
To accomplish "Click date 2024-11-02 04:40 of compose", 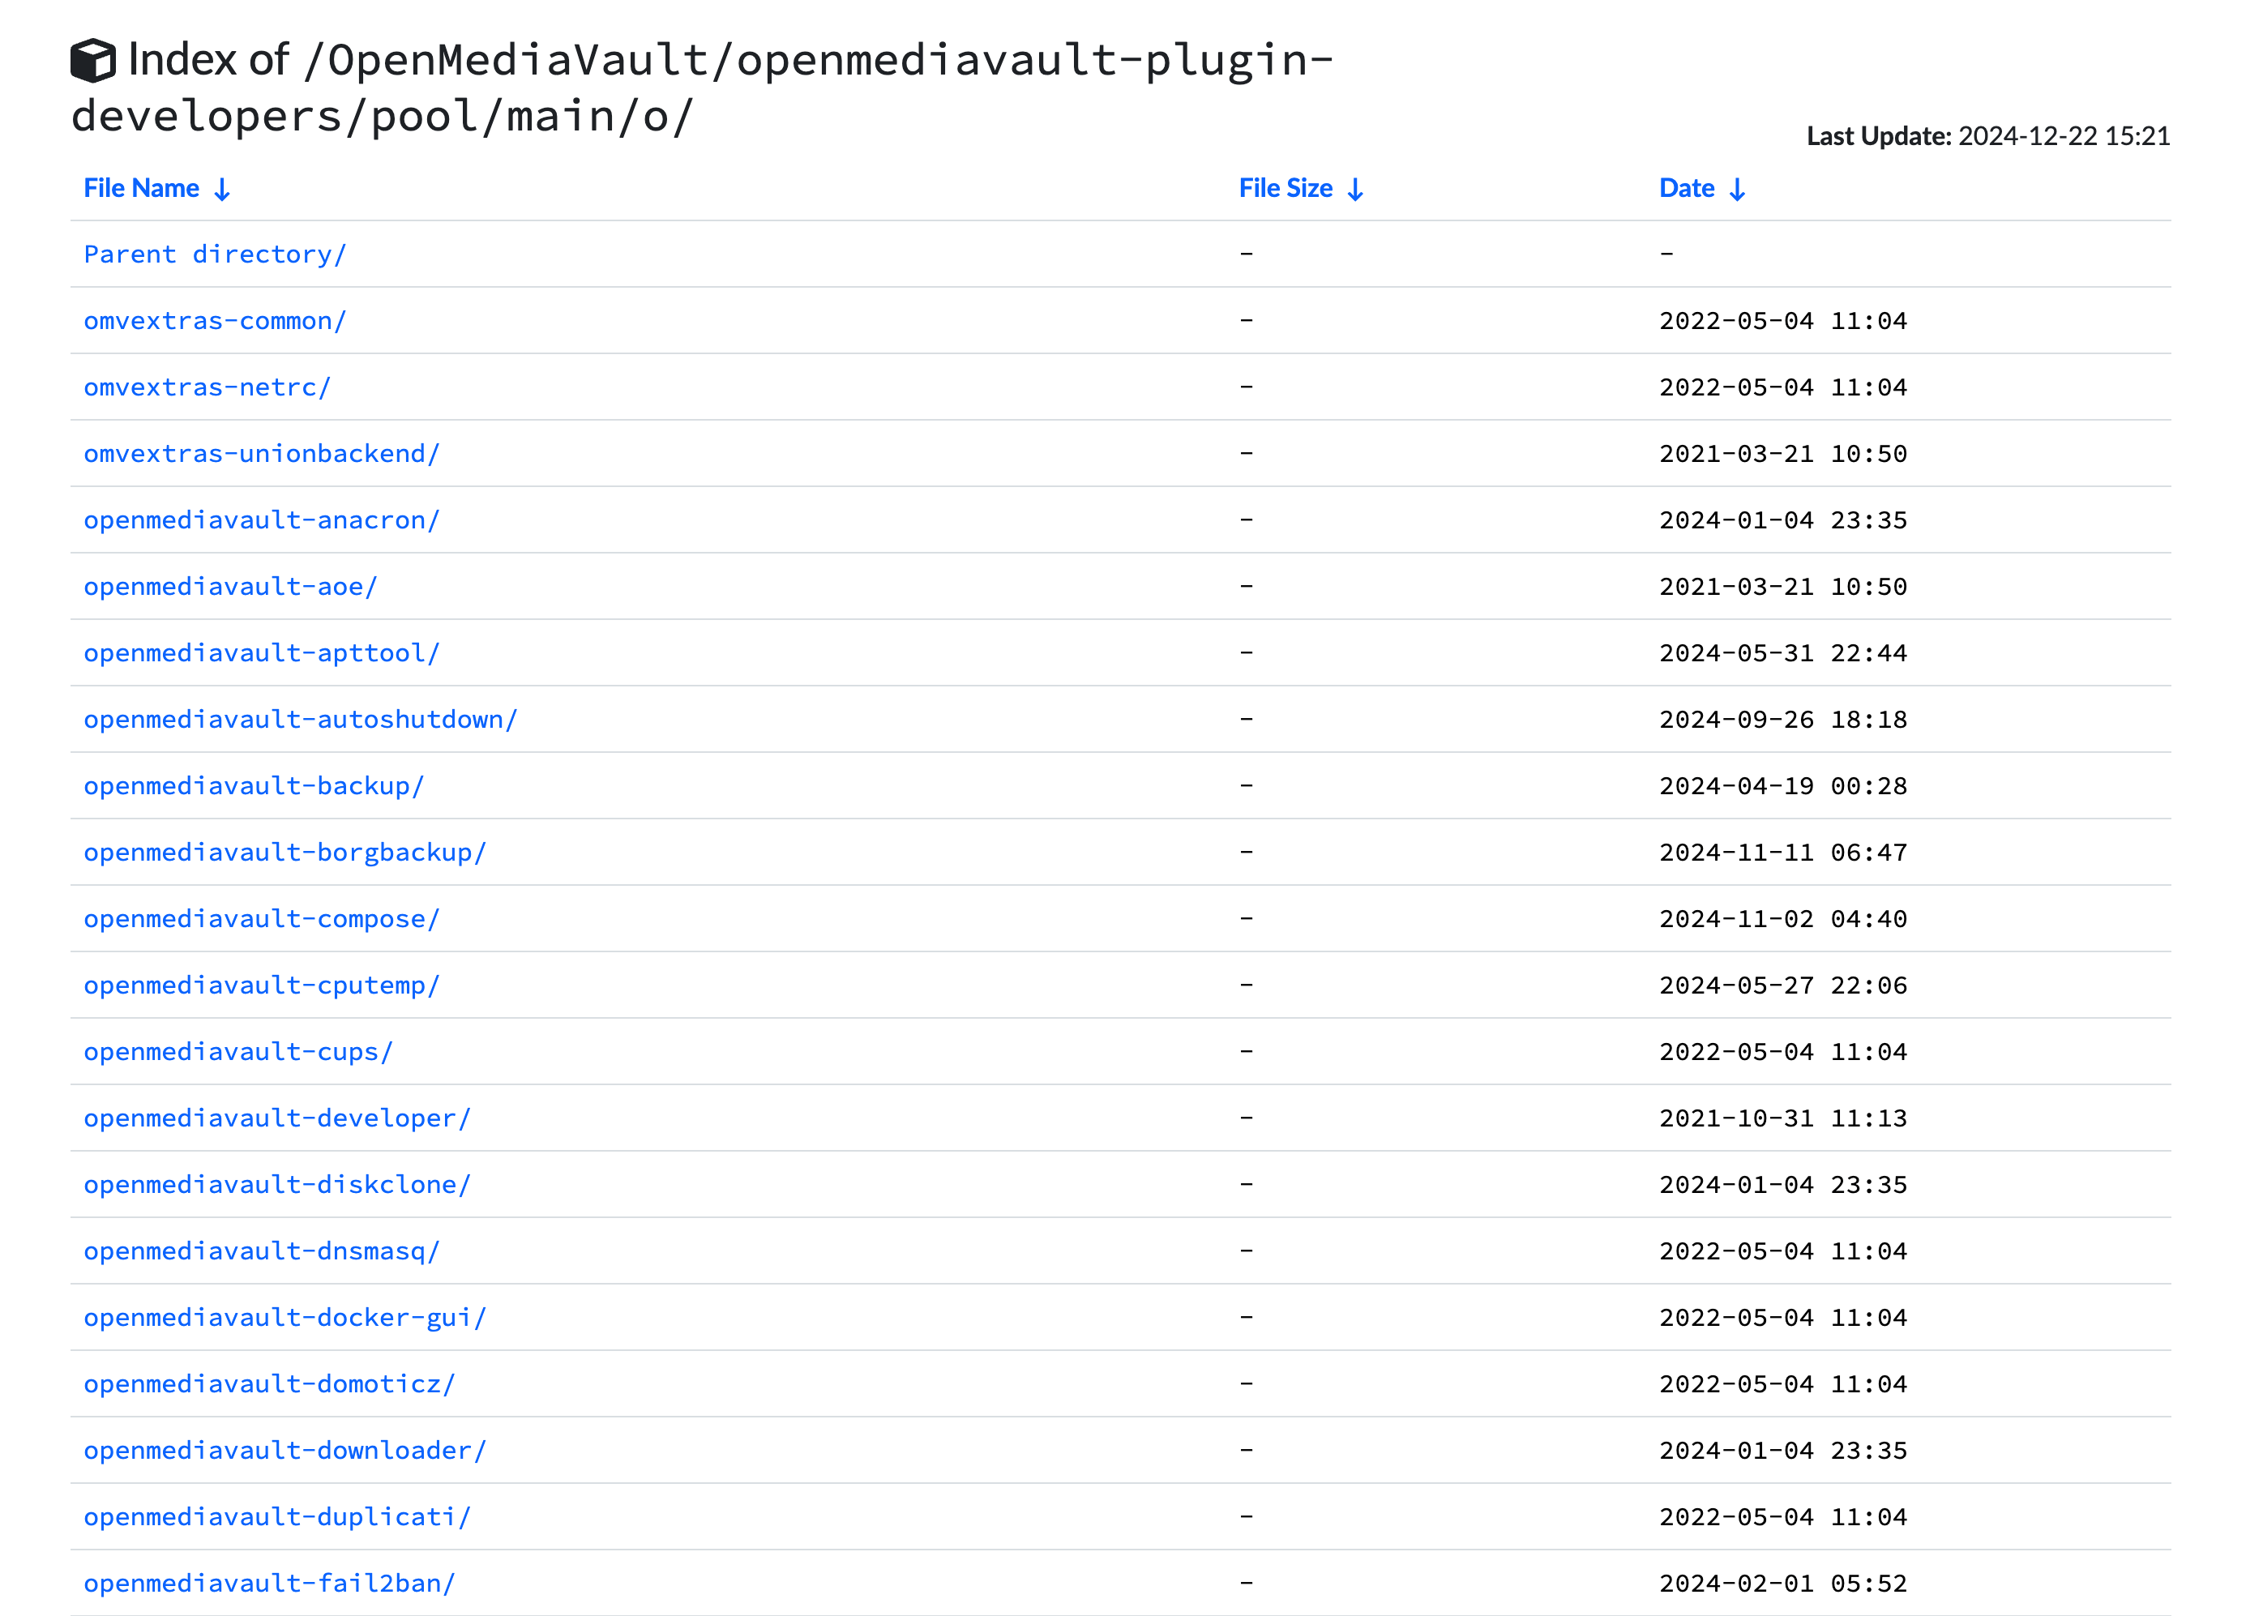I will pyautogui.click(x=1783, y=920).
